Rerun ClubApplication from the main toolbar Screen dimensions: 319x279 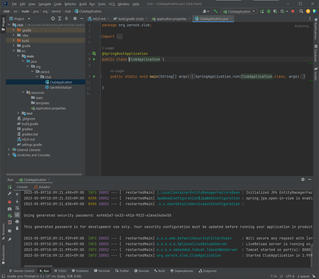262,11
